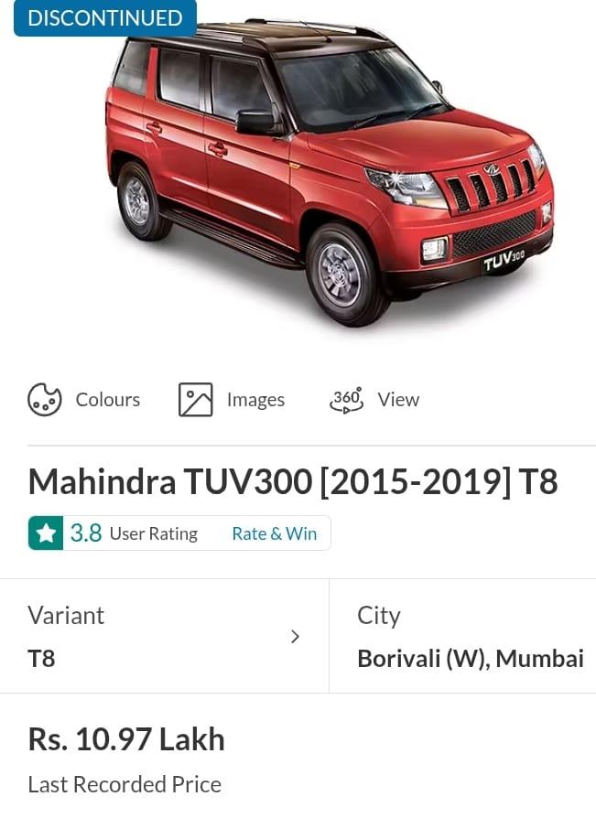This screenshot has width=596, height=829.
Task: Open the Variant T8 selector
Action: pos(165,636)
